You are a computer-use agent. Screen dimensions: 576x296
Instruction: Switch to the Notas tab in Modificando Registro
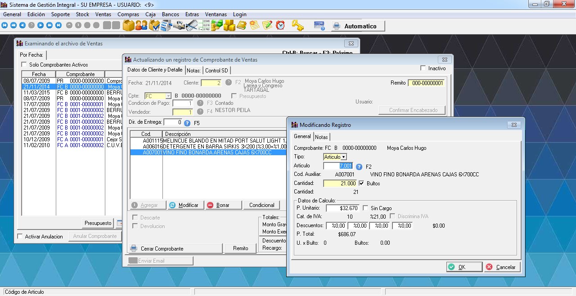pos(321,137)
